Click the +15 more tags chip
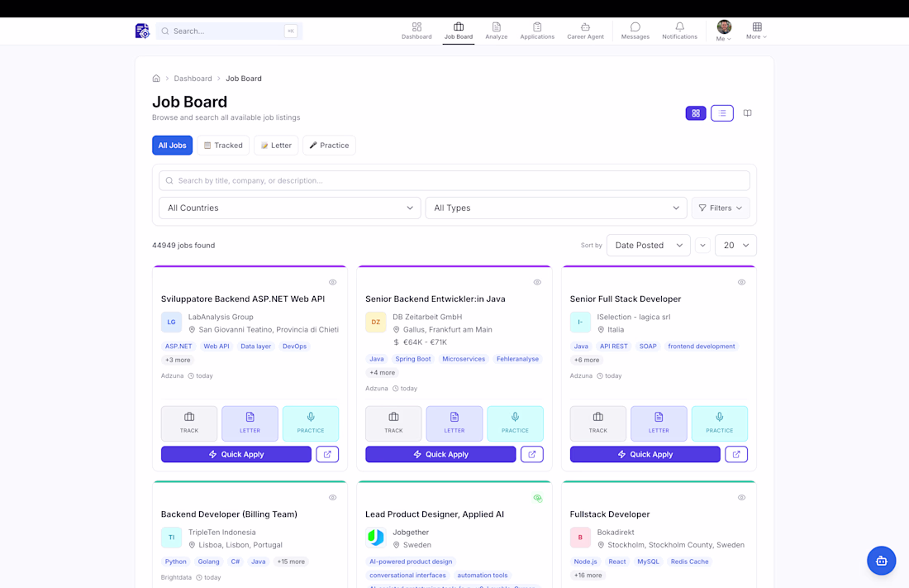This screenshot has height=588, width=909. [x=291, y=562]
